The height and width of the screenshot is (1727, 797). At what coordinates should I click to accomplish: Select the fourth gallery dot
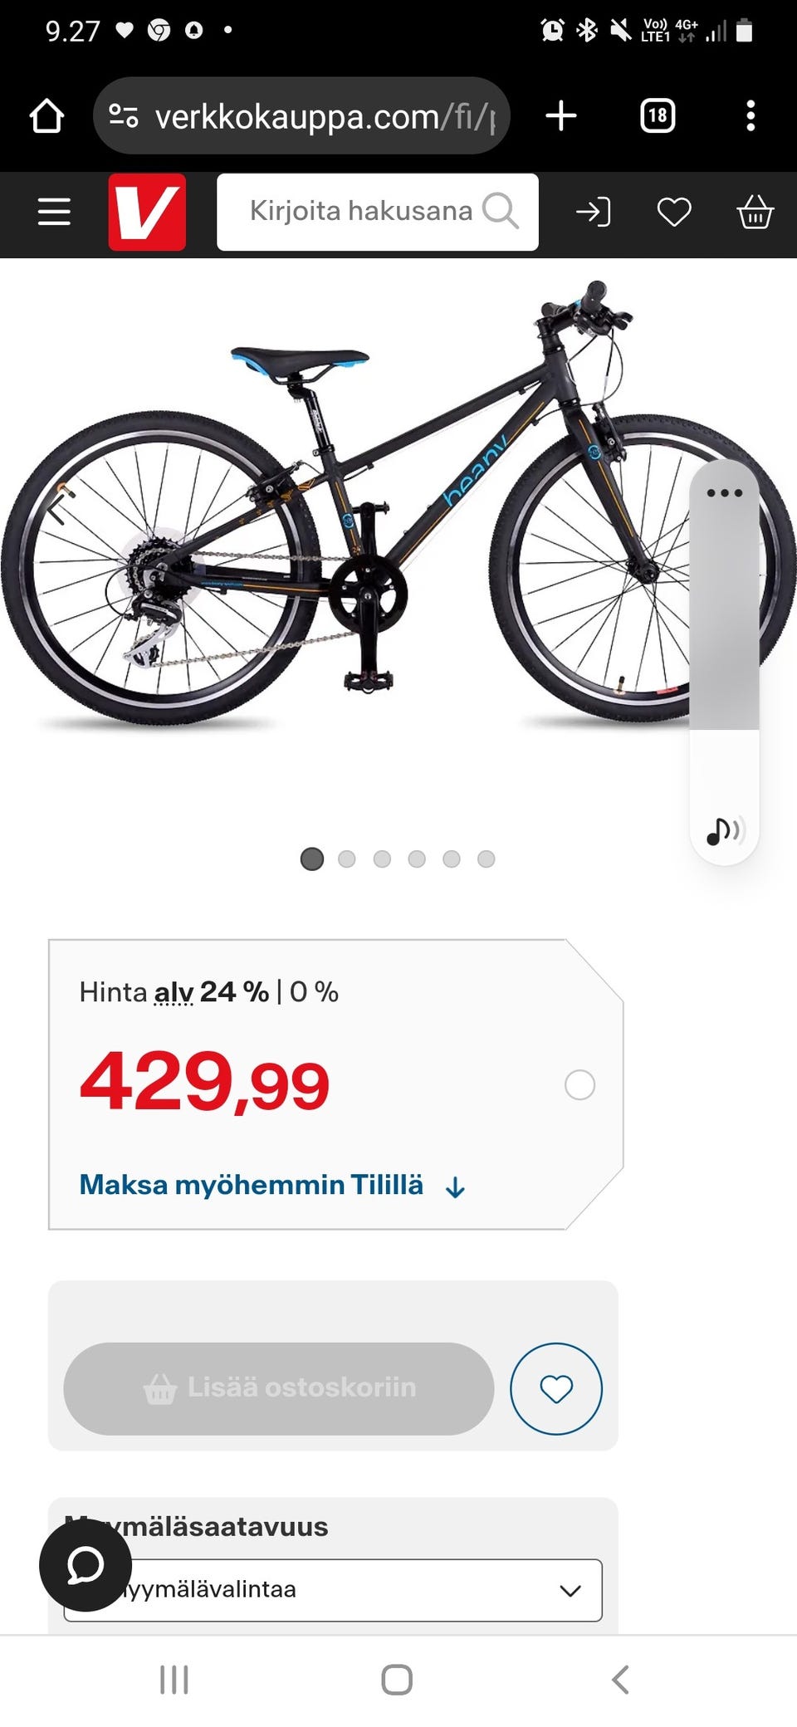coord(417,859)
